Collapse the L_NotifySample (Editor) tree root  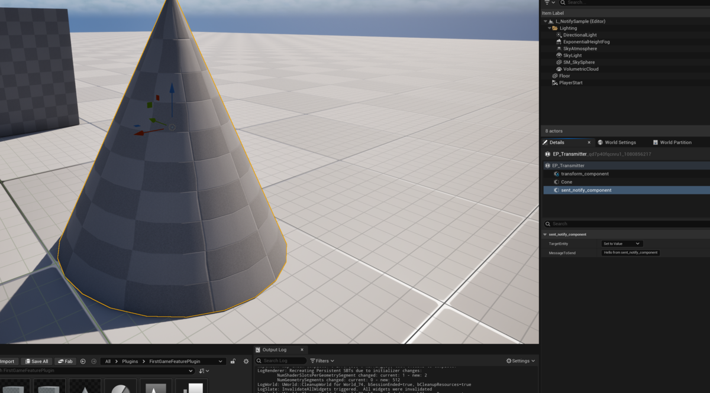[545, 21]
